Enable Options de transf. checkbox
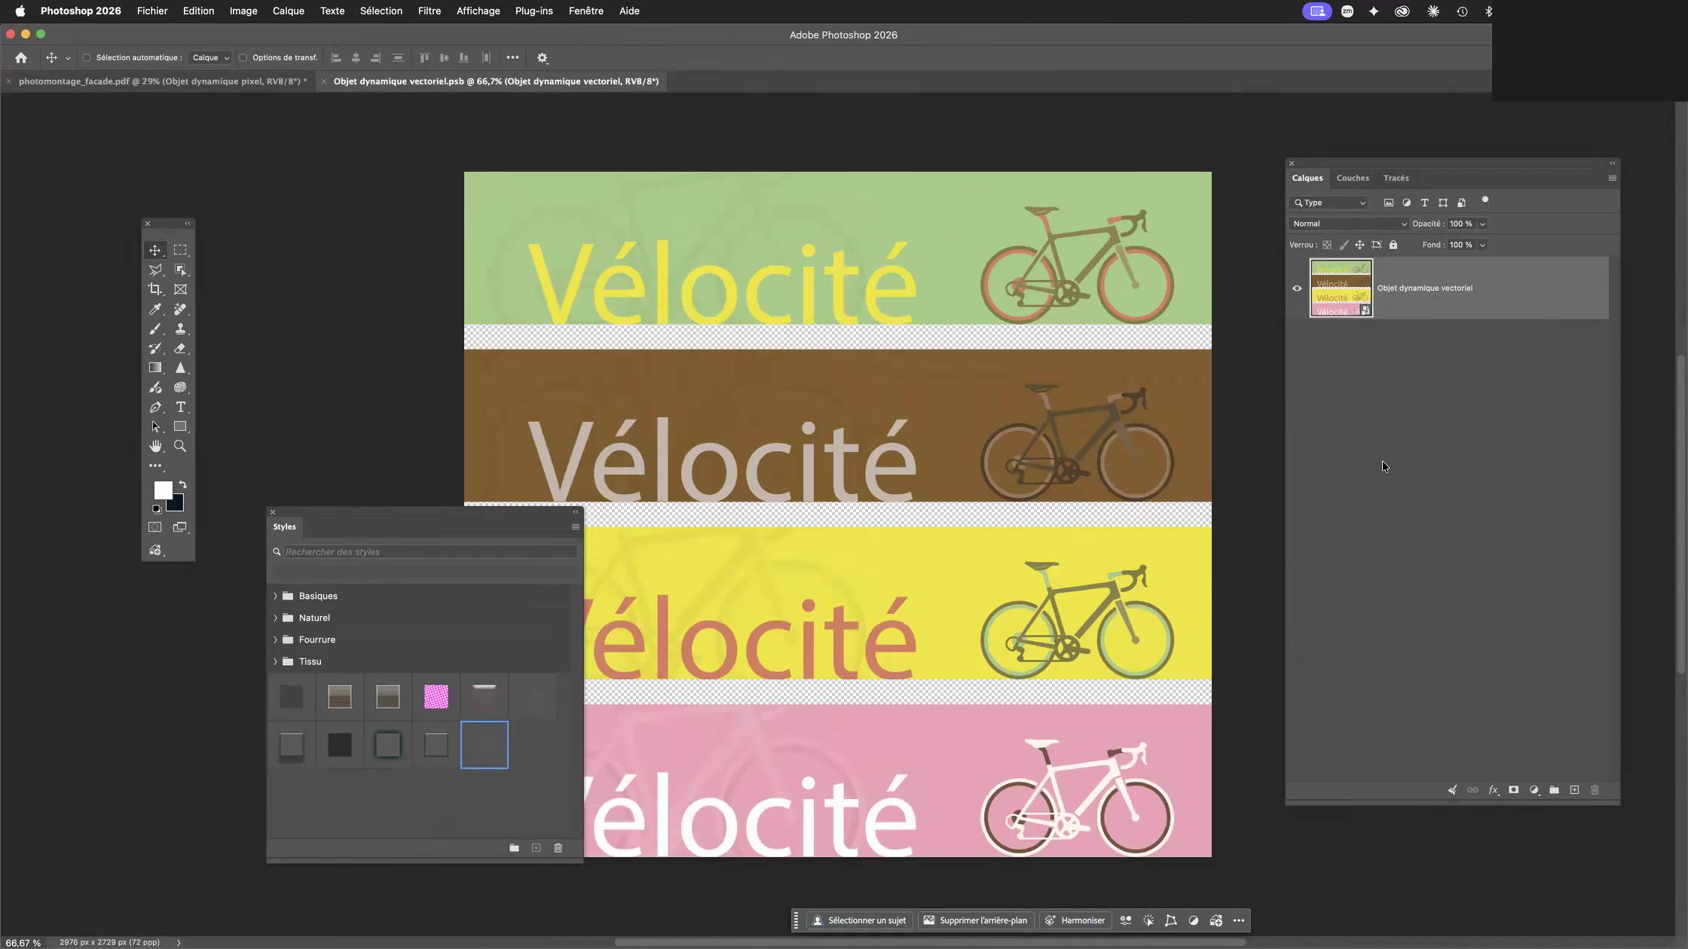 pyautogui.click(x=243, y=58)
